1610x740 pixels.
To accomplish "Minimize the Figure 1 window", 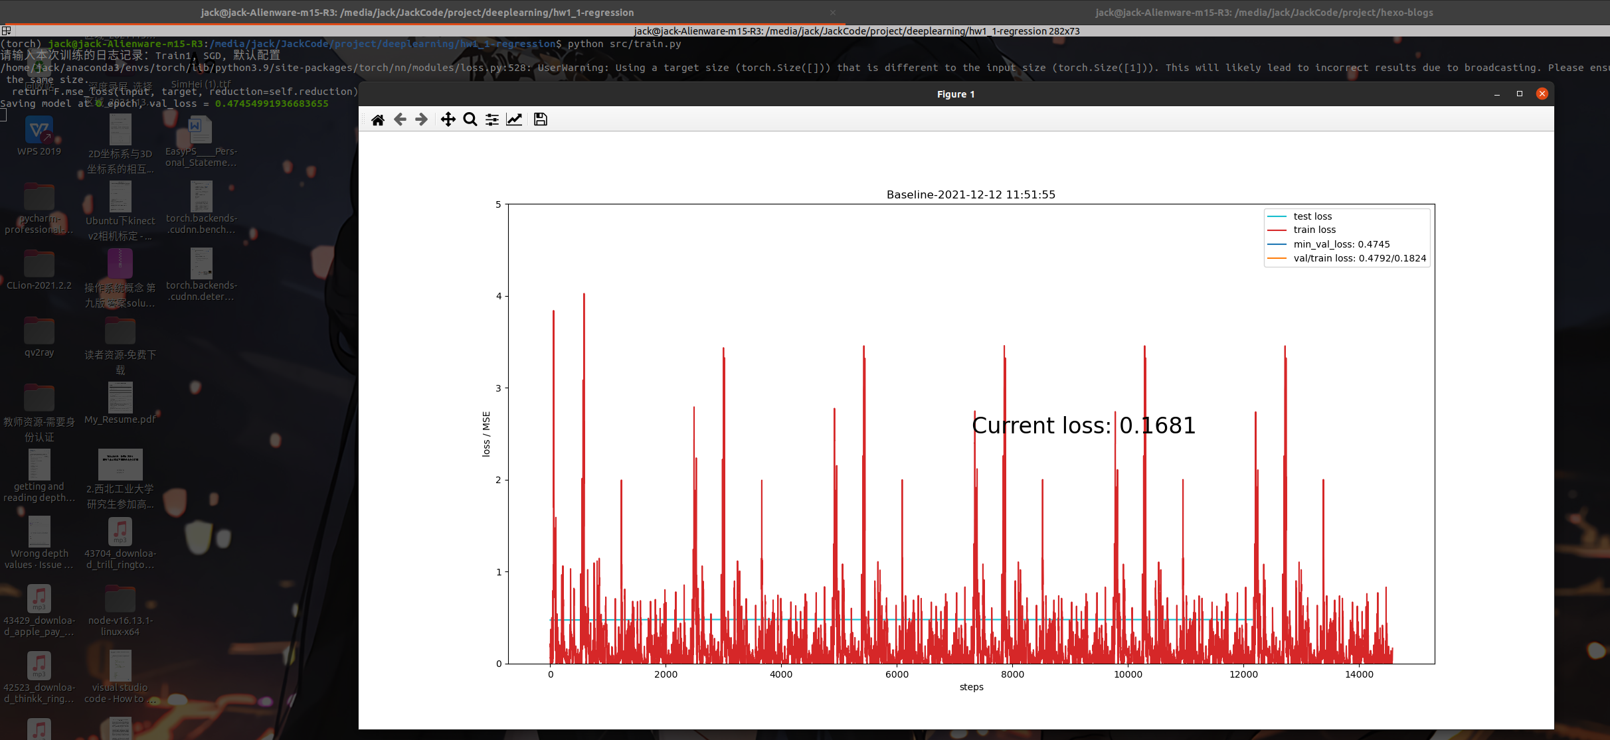I will (x=1497, y=94).
